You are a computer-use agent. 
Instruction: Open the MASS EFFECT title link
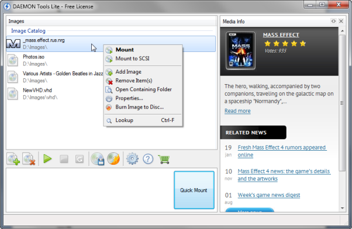point(281,35)
